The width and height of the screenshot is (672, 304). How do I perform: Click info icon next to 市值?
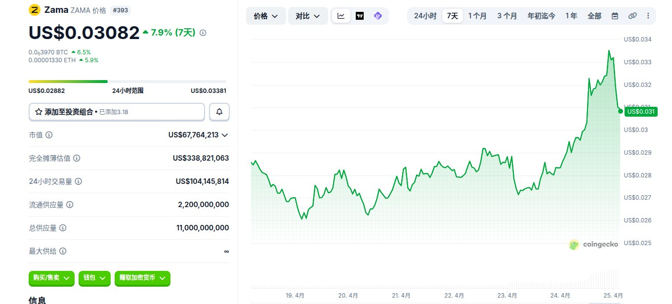tap(49, 135)
